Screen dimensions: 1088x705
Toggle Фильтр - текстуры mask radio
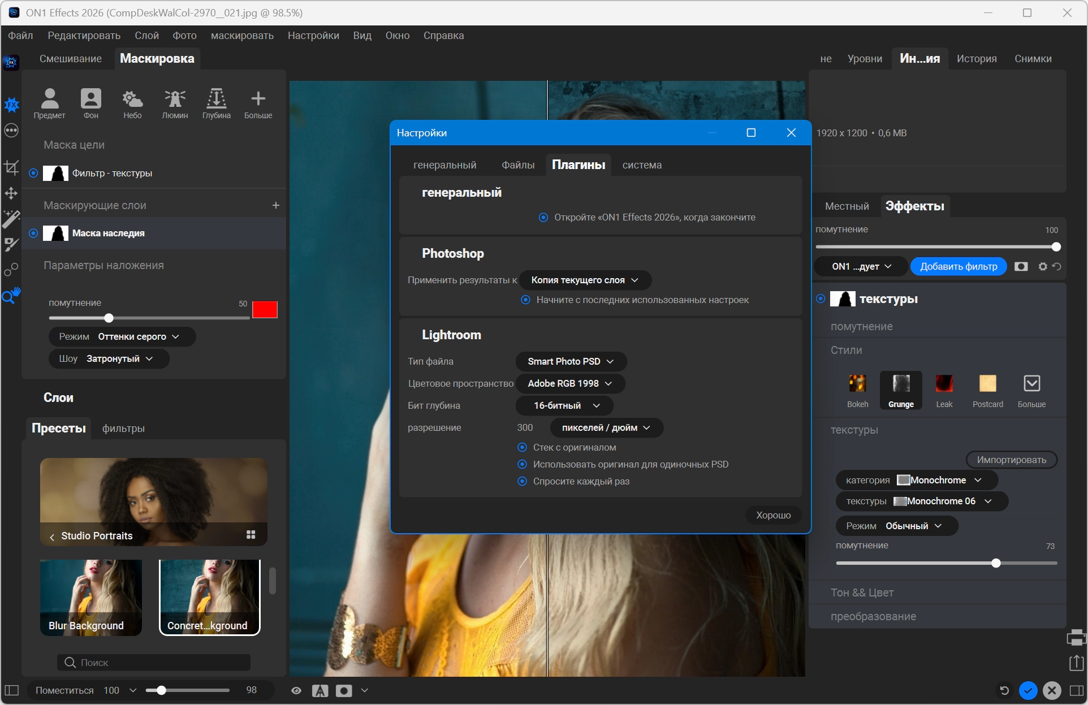tap(33, 173)
